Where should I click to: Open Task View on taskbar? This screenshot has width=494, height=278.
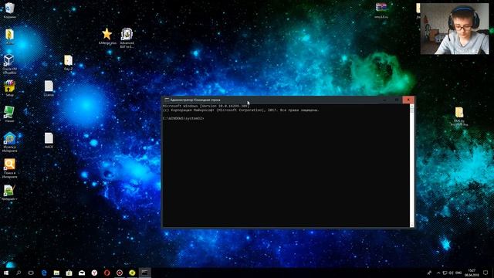click(31, 273)
